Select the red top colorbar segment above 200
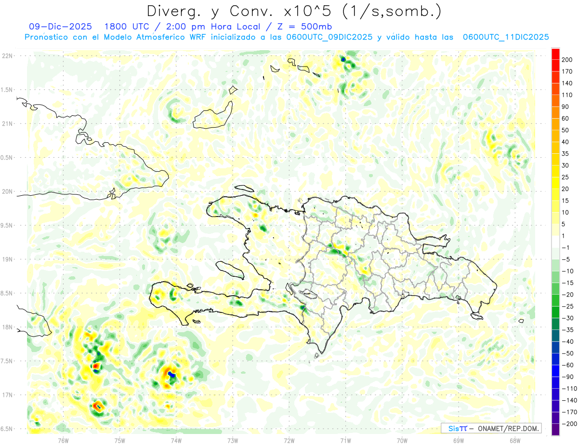 pos(555,54)
